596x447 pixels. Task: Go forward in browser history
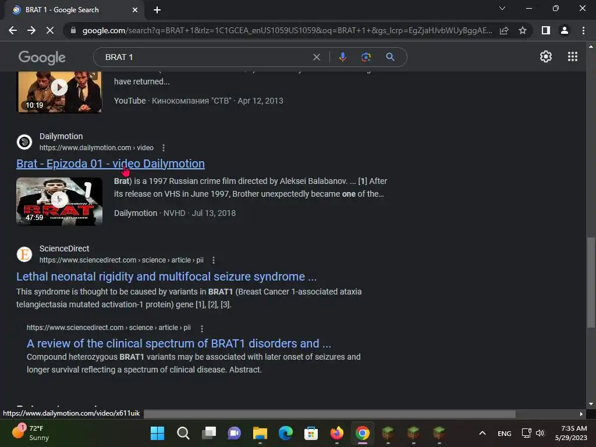pos(31,30)
